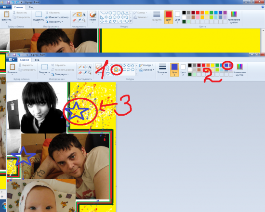265x212 pixels.
Task: Expand Повернуть dropdown in back Paint window
Action: (x=54, y=22)
